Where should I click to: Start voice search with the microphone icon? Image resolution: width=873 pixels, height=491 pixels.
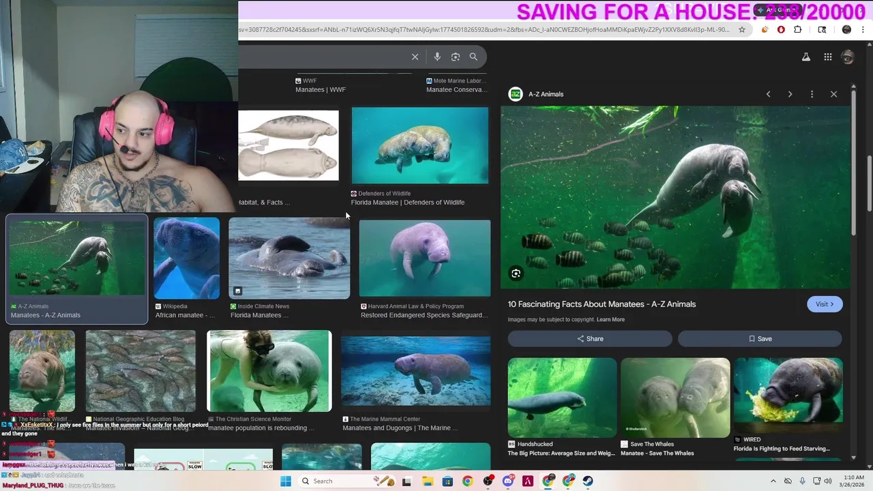pyautogui.click(x=437, y=57)
